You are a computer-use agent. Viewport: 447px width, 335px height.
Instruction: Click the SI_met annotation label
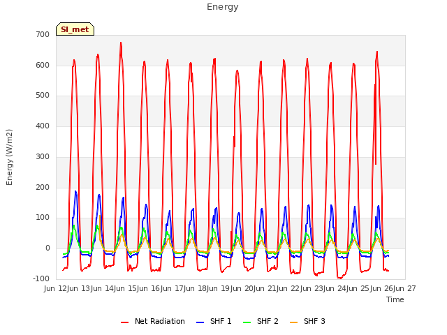tap(75, 29)
